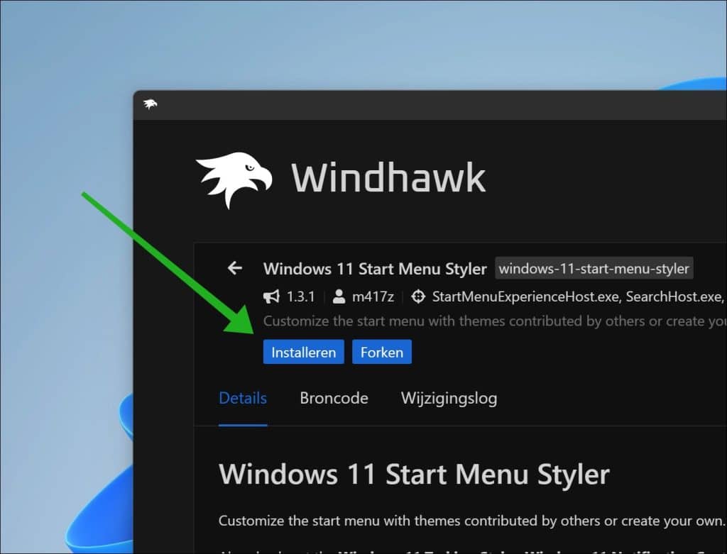Click the back arrow next to mod title

pos(234,268)
